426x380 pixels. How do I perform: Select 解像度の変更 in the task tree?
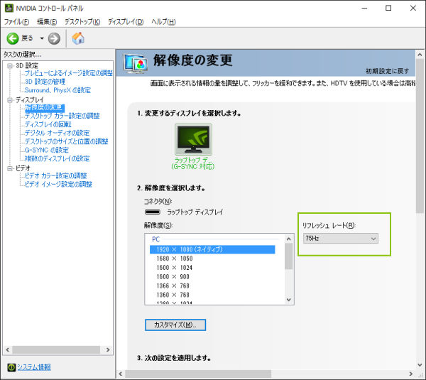[45, 107]
